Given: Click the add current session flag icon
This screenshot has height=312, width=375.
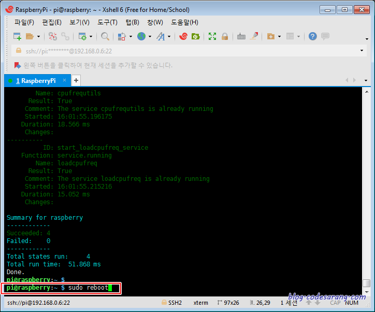Looking at the screenshot, I should [18, 65].
